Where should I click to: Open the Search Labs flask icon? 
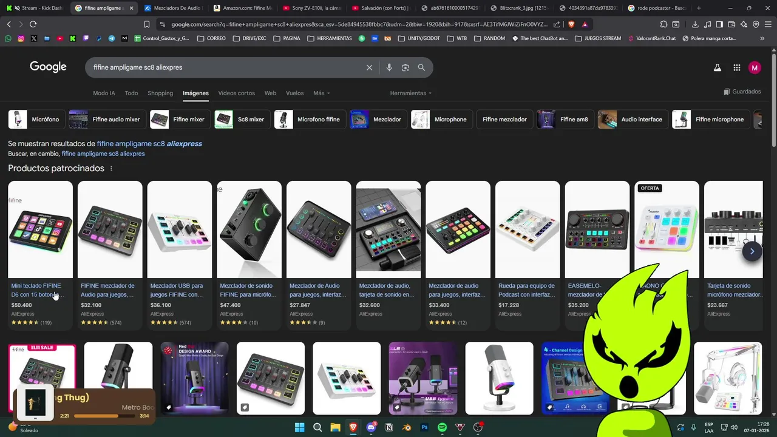718,68
